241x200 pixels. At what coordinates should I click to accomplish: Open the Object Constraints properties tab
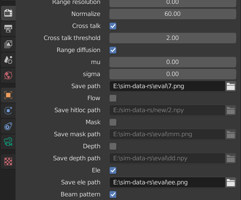[8, 127]
